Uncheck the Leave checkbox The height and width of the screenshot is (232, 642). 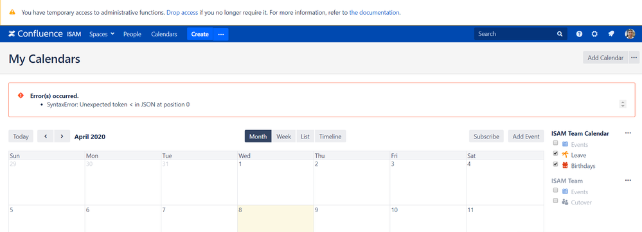pos(556,154)
